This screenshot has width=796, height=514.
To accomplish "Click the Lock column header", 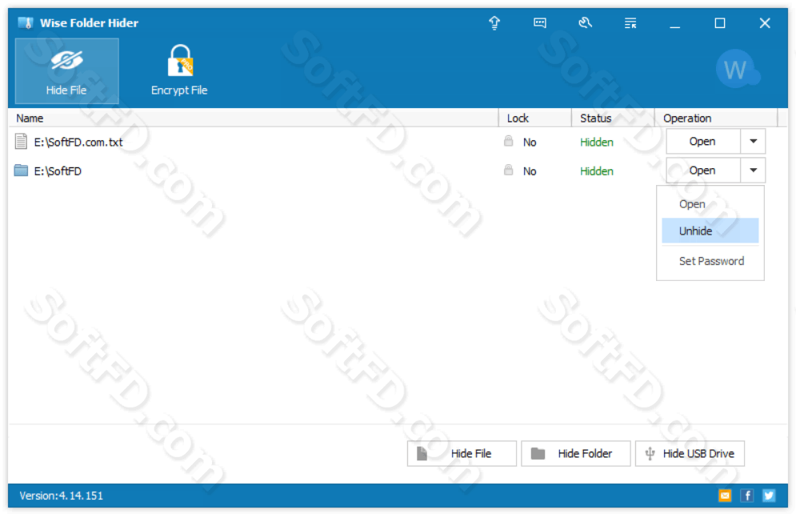I will pyautogui.click(x=535, y=118).
